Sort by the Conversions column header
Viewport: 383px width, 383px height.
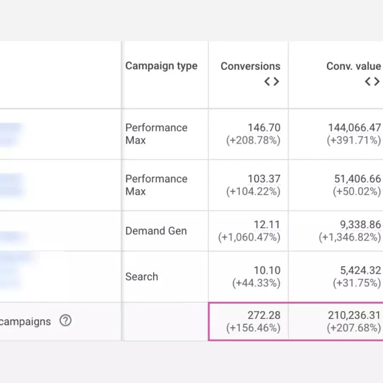coord(250,66)
